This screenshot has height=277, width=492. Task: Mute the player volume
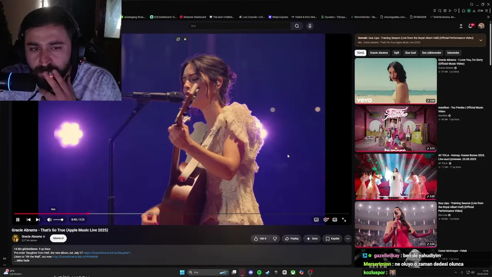pyautogui.click(x=49, y=220)
